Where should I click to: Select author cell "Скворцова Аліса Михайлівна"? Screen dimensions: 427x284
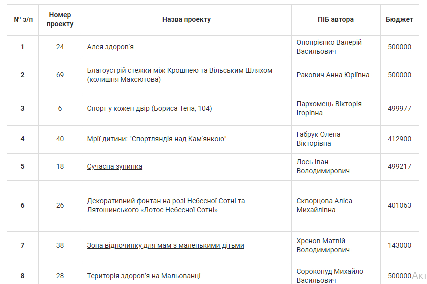tap(324, 205)
